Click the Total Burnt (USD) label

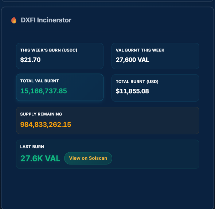(x=137, y=81)
